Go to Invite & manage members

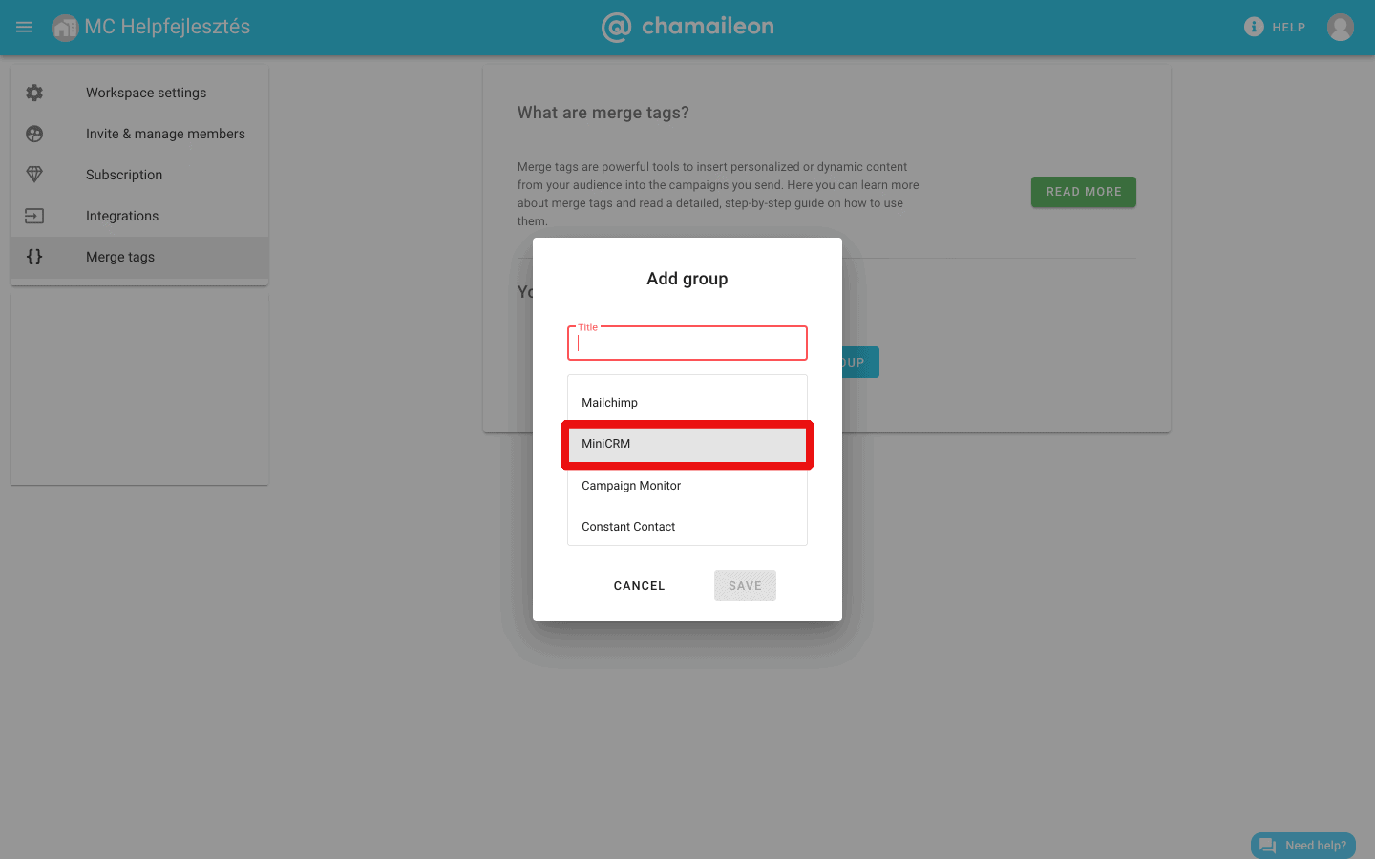(x=139, y=134)
